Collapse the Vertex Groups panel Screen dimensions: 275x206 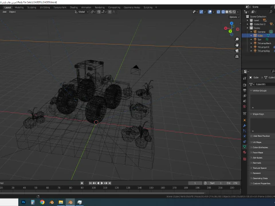pos(251,90)
